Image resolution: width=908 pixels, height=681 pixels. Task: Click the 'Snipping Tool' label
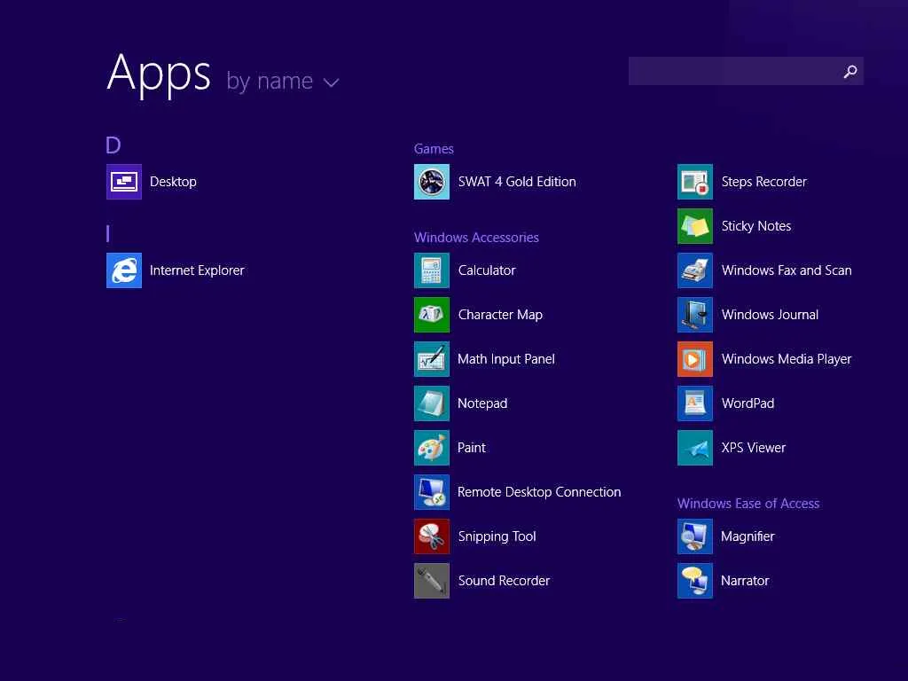(497, 536)
